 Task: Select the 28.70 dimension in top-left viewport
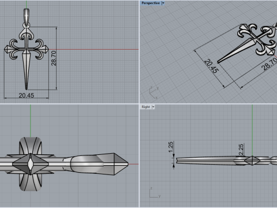point(54,58)
